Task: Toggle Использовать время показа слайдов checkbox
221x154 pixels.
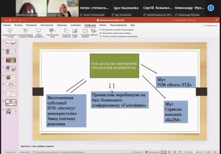Action: 100,33
